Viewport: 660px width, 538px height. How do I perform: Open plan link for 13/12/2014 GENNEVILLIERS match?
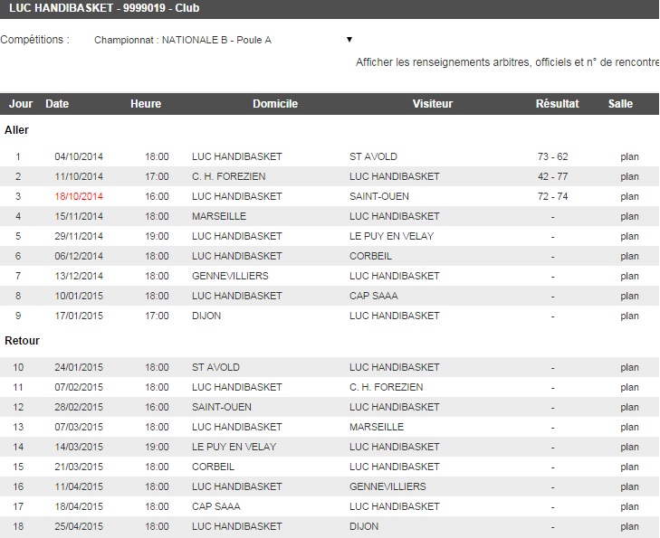pos(629,276)
